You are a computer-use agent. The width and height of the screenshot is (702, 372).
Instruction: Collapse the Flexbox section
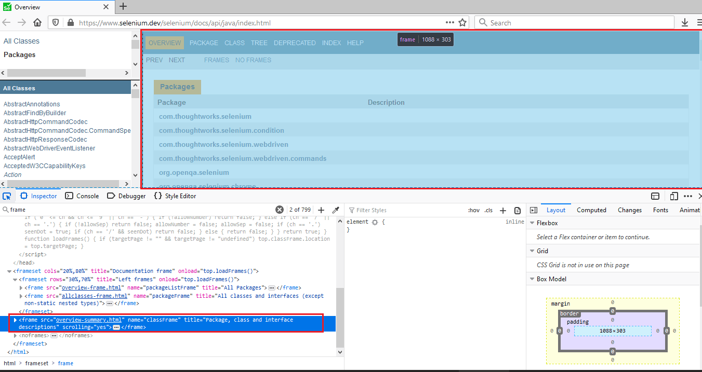(532, 223)
